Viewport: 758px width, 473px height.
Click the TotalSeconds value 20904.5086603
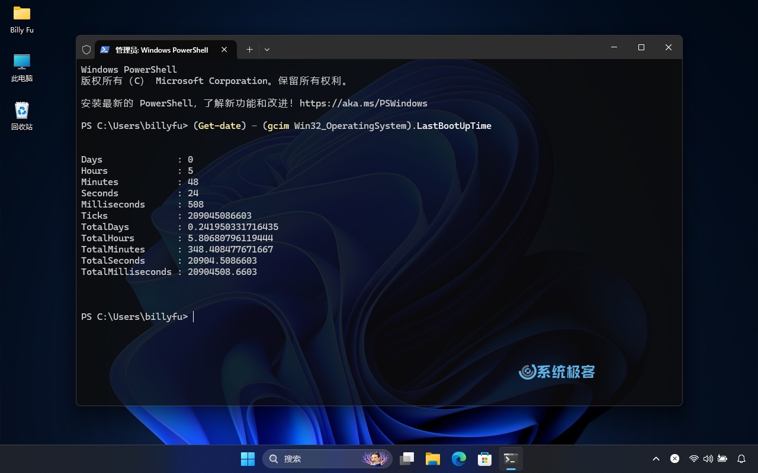(x=222, y=261)
